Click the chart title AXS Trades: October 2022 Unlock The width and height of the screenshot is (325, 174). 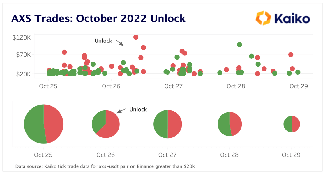click(98, 18)
